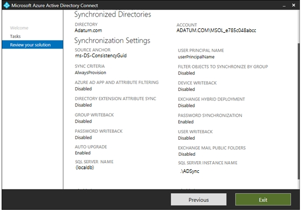The width and height of the screenshot is (301, 212).
Task: Select the MSOL account name text
Action: [216, 31]
